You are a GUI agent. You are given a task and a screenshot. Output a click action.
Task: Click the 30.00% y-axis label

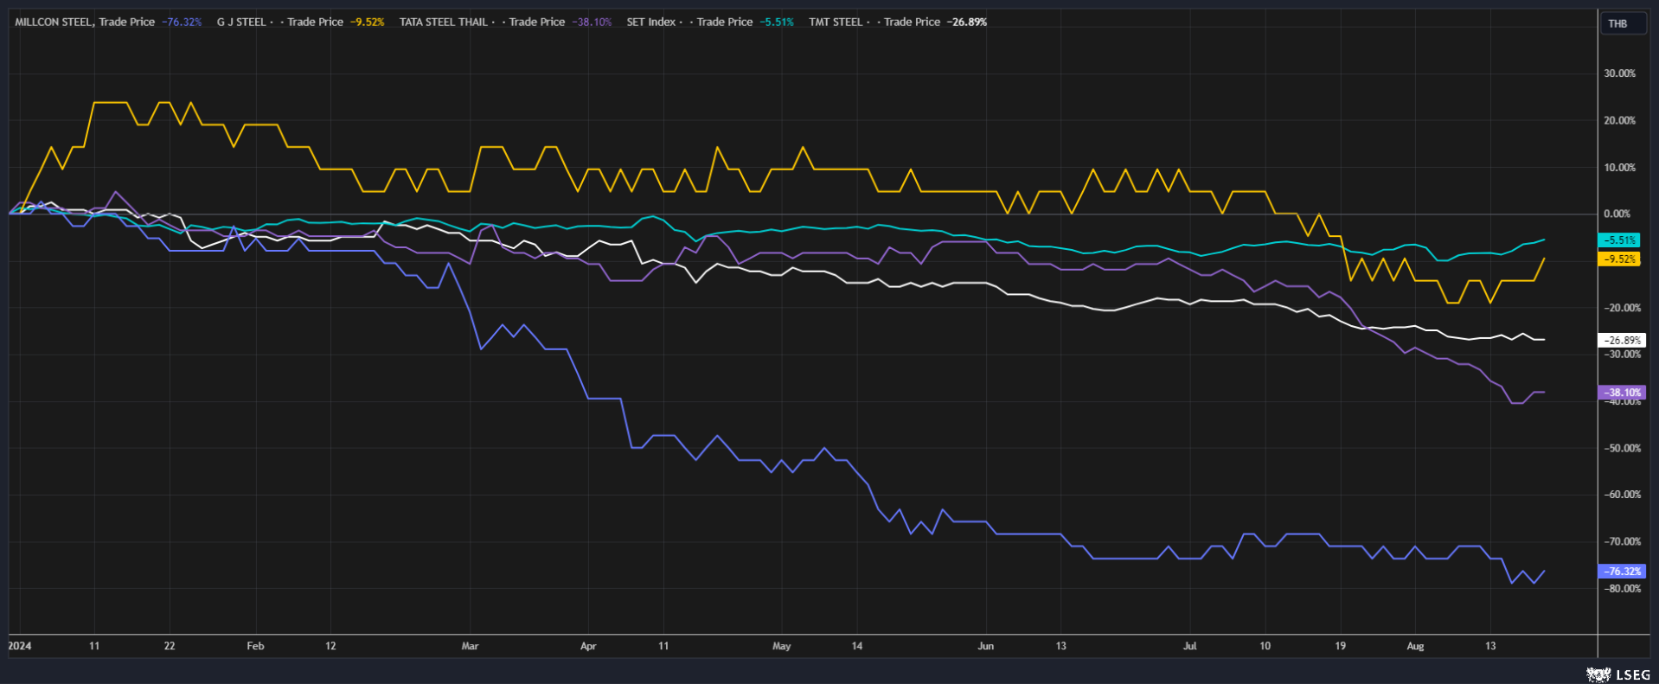(1619, 74)
